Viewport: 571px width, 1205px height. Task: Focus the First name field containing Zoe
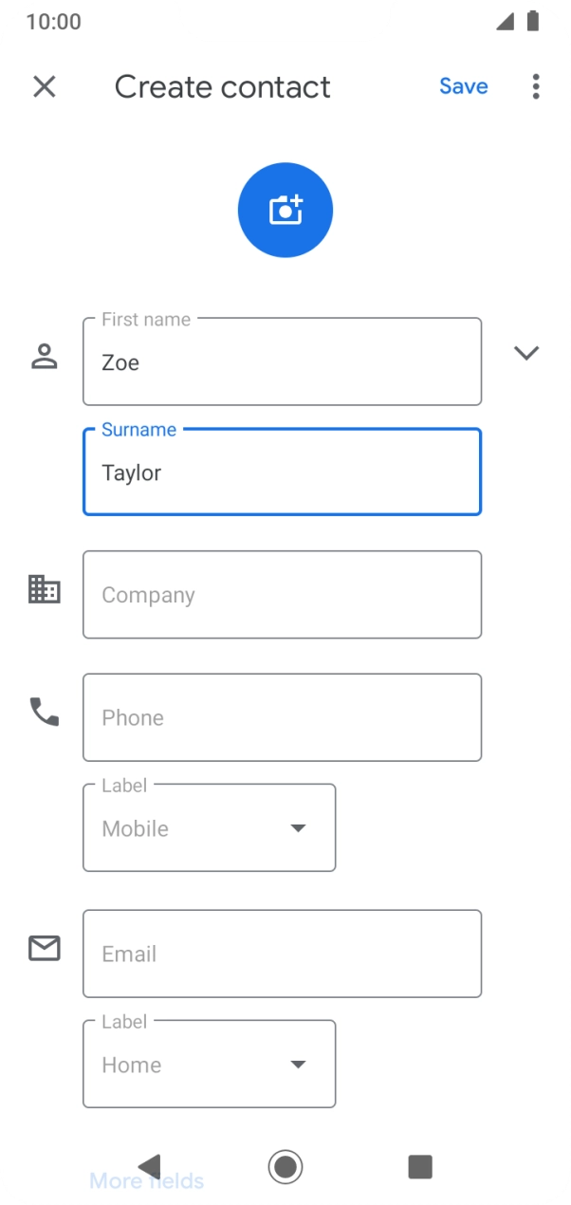[x=282, y=361]
